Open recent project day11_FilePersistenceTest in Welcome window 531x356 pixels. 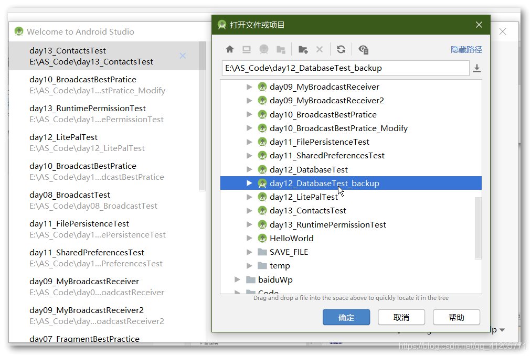(103, 229)
